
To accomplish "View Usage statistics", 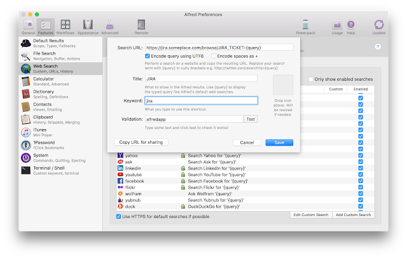I will coord(337,27).
